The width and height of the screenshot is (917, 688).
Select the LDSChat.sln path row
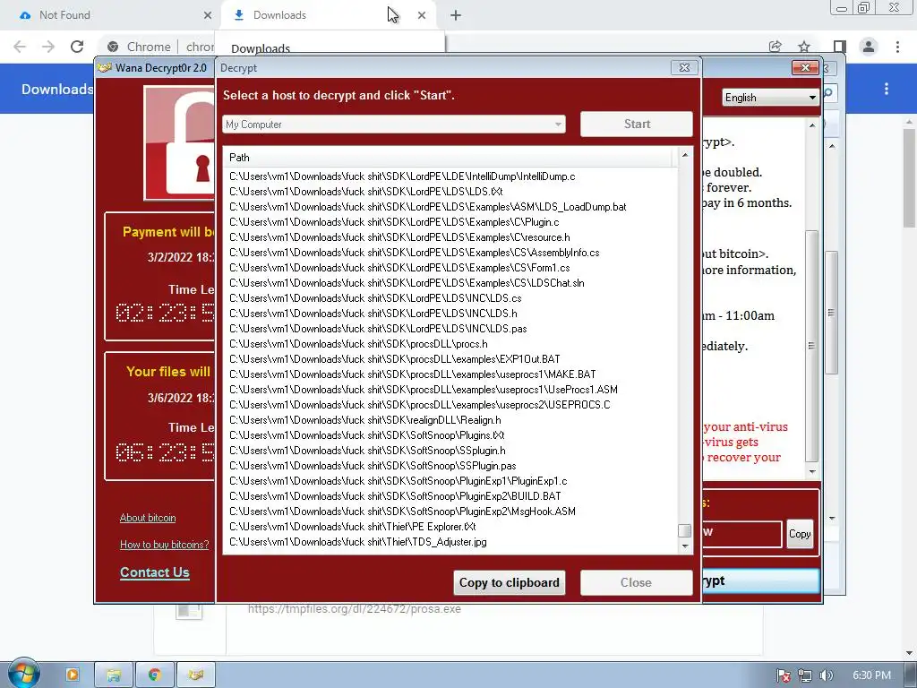(407, 282)
